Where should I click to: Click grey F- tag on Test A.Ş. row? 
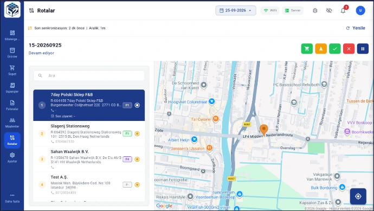(127, 184)
